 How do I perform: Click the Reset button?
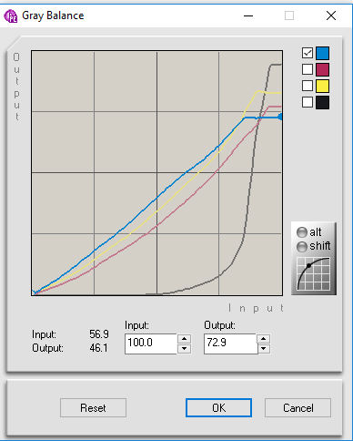(93, 408)
